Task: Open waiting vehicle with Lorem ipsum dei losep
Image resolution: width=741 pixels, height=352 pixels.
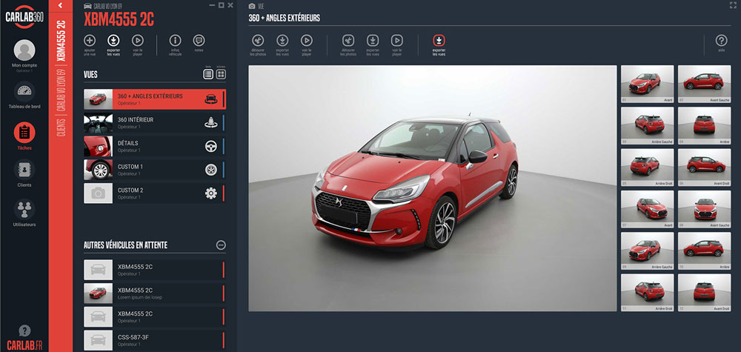Action: click(x=155, y=293)
